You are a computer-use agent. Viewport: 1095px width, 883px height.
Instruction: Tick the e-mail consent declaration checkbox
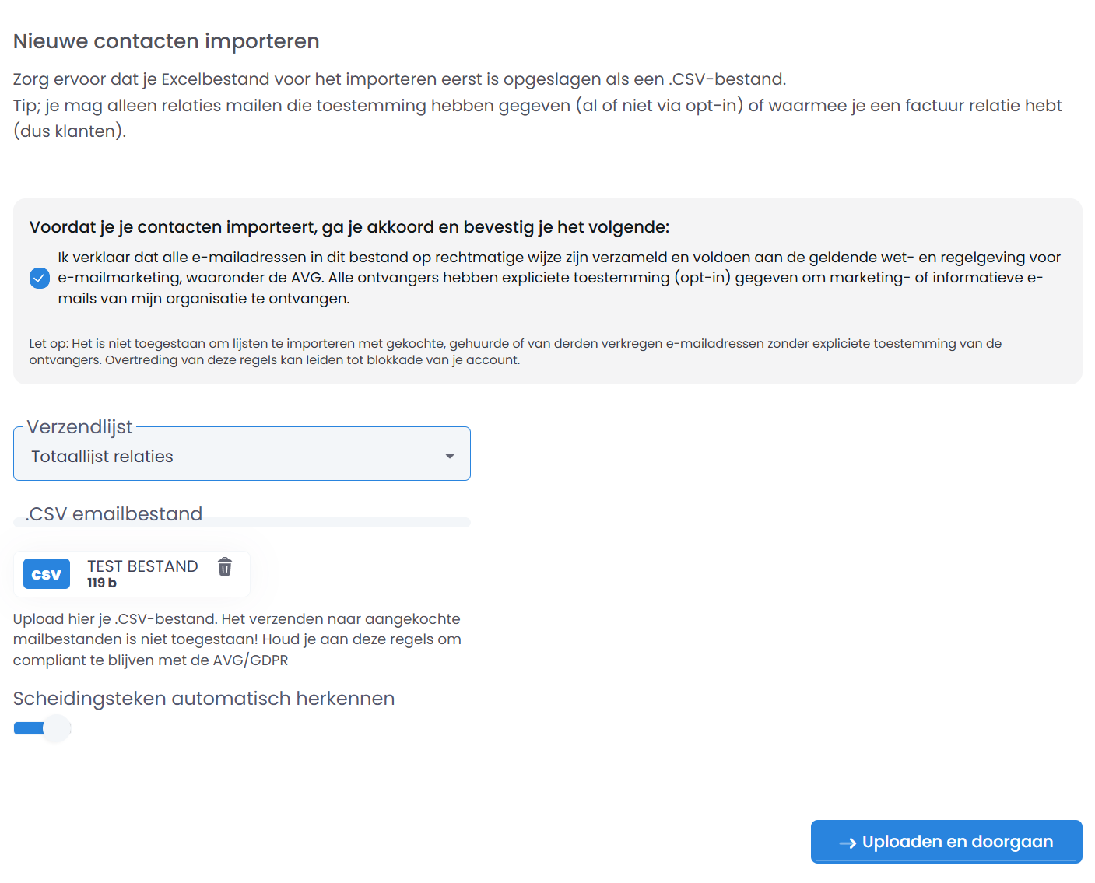pos(40,278)
